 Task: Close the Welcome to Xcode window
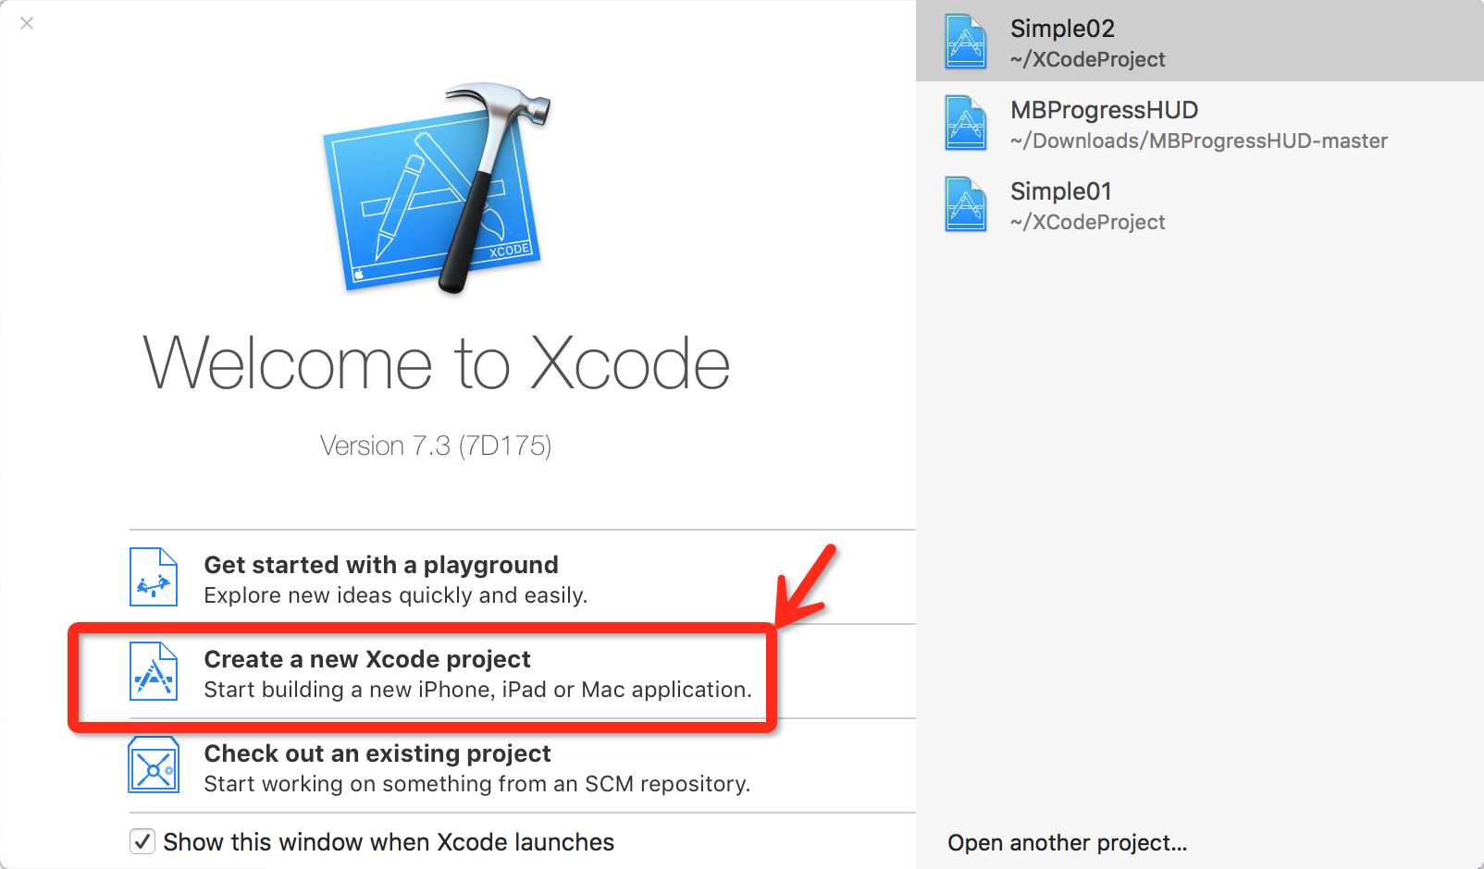coord(27,23)
